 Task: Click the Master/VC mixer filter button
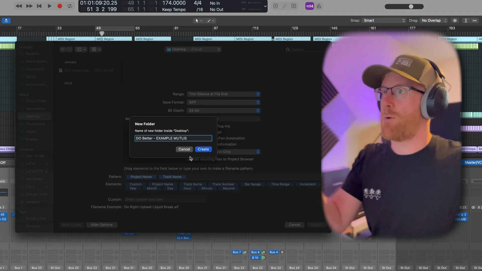[472, 163]
